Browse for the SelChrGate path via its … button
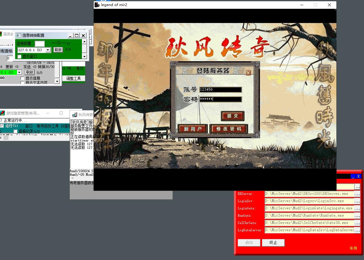This screenshot has height=260, width=364. [357, 223]
